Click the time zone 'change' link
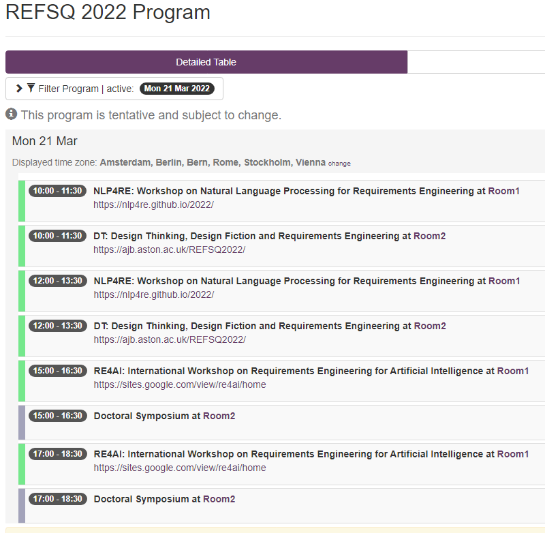Screen dimensions: 545x533 (x=339, y=164)
